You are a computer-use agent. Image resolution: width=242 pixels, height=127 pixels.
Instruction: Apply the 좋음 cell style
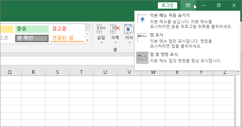click(x=32, y=29)
